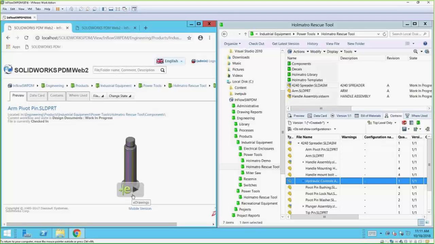Open Chrome's three-dot menu
The image size is (435, 244).
pyautogui.click(x=210, y=38)
